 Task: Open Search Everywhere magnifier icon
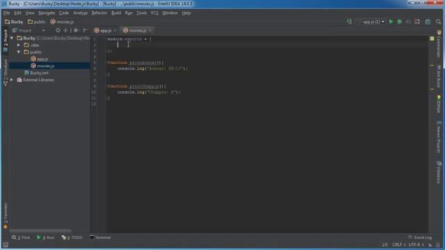[x=438, y=22]
